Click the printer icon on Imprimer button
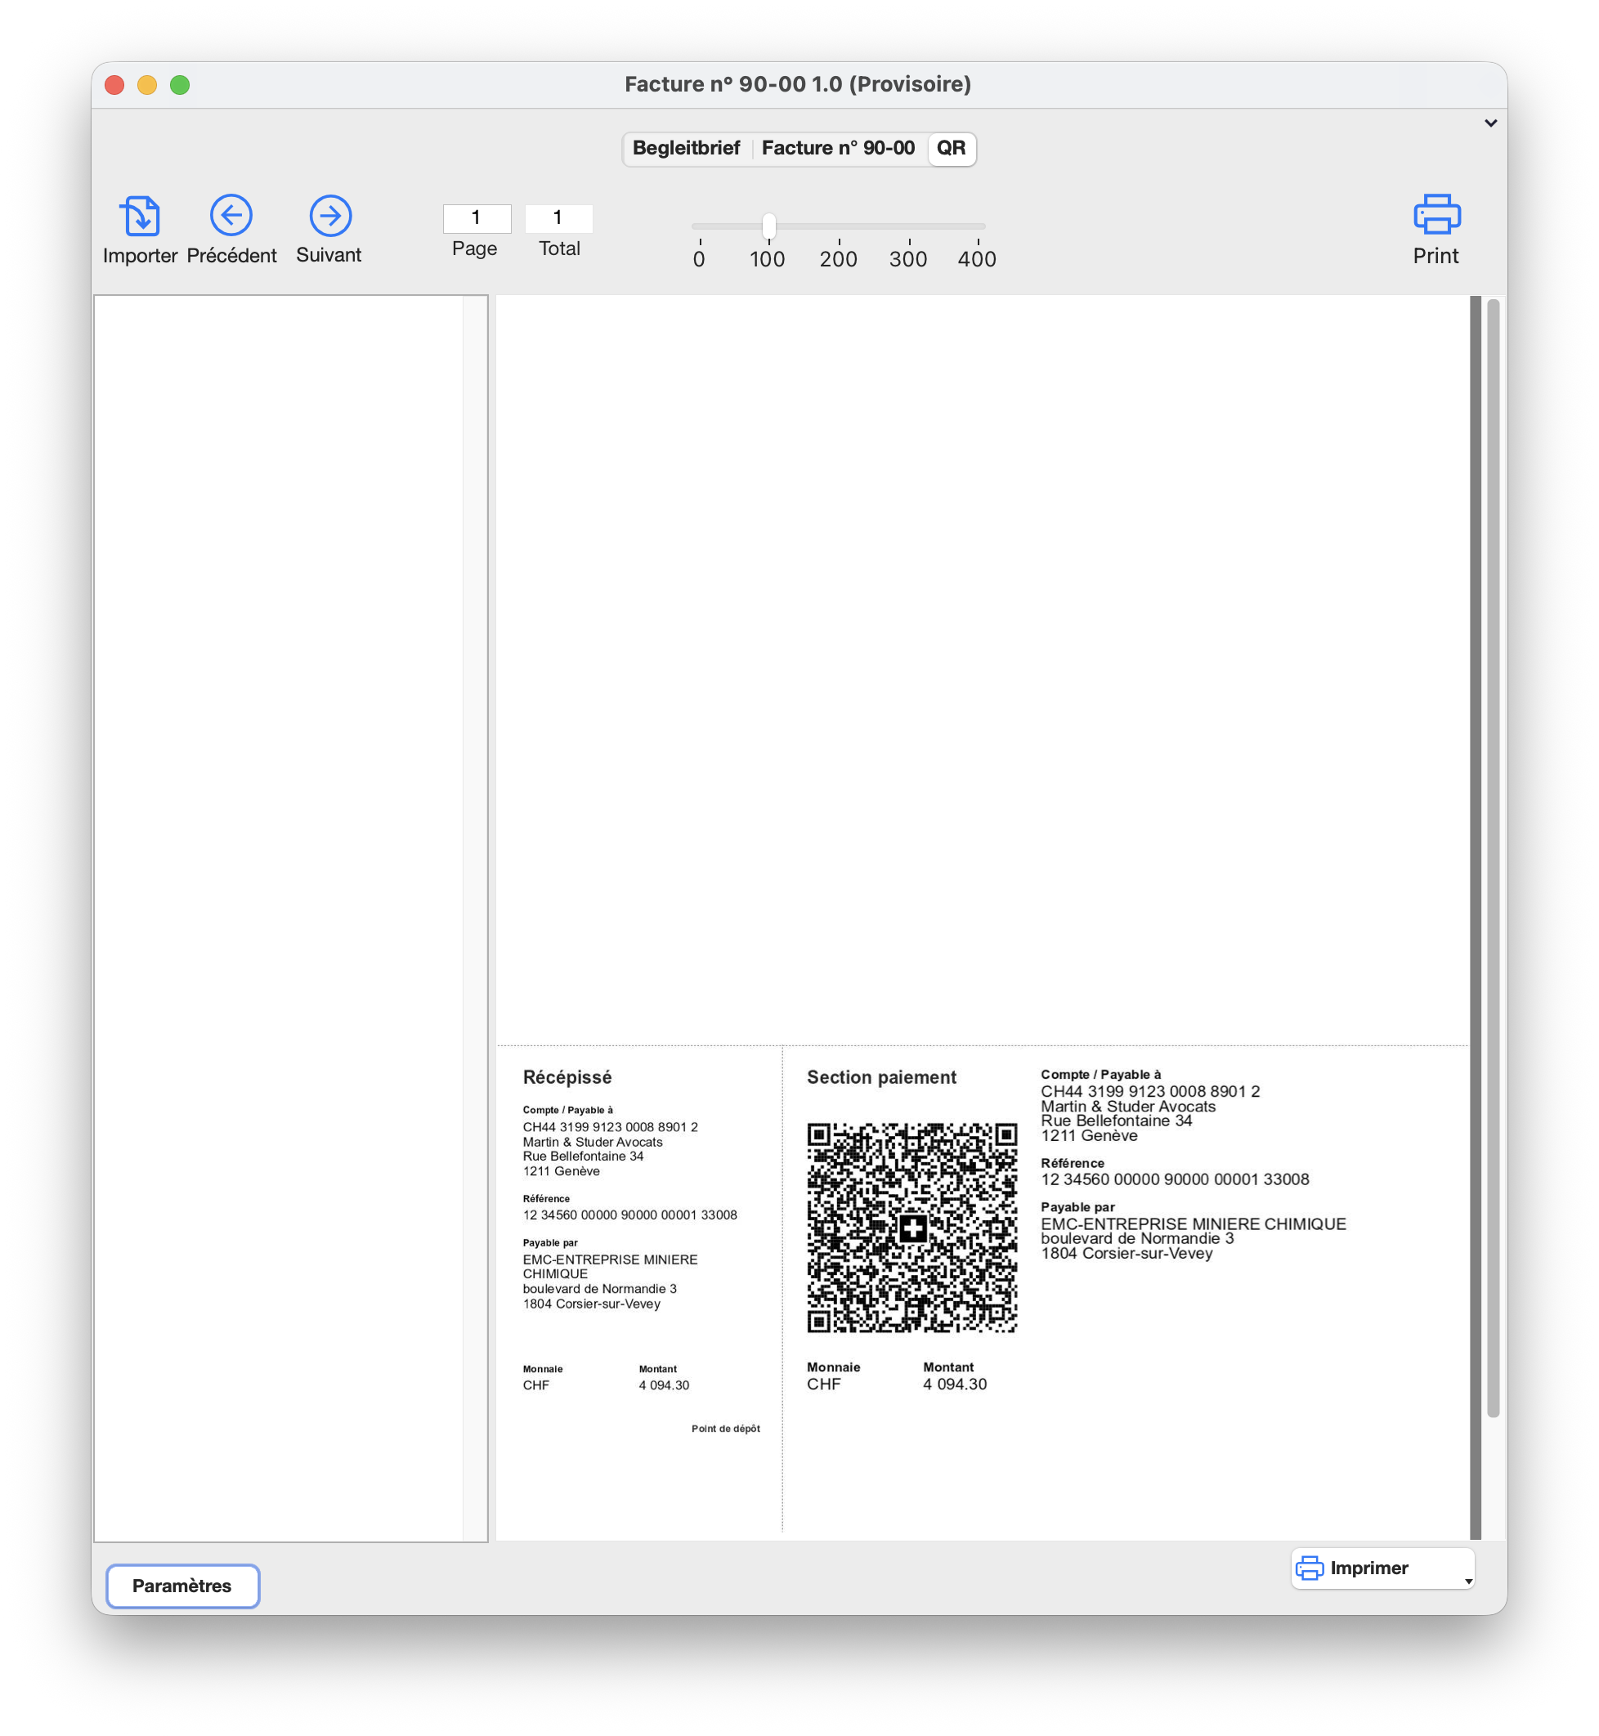This screenshot has height=1736, width=1599. click(1309, 1568)
